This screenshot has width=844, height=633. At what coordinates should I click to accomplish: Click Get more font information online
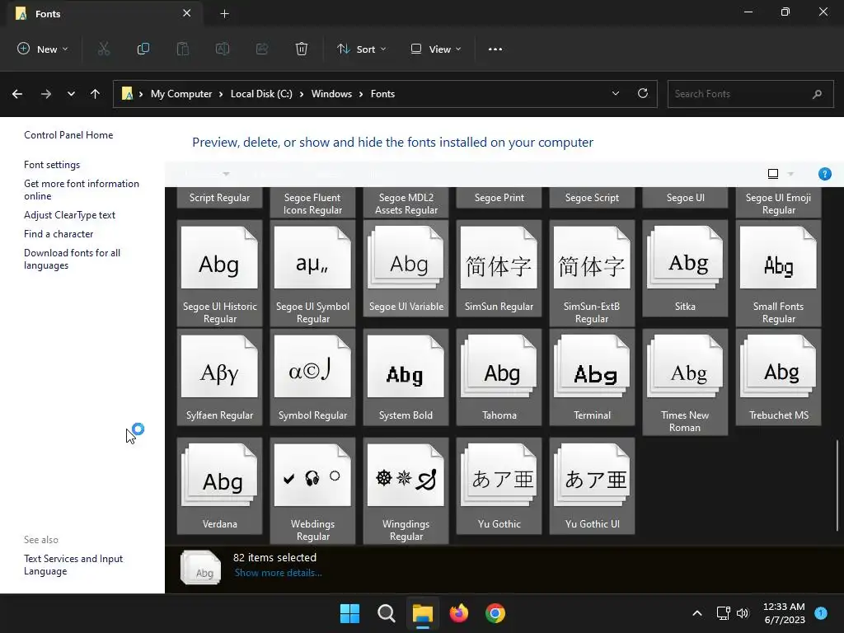pyautogui.click(x=82, y=190)
